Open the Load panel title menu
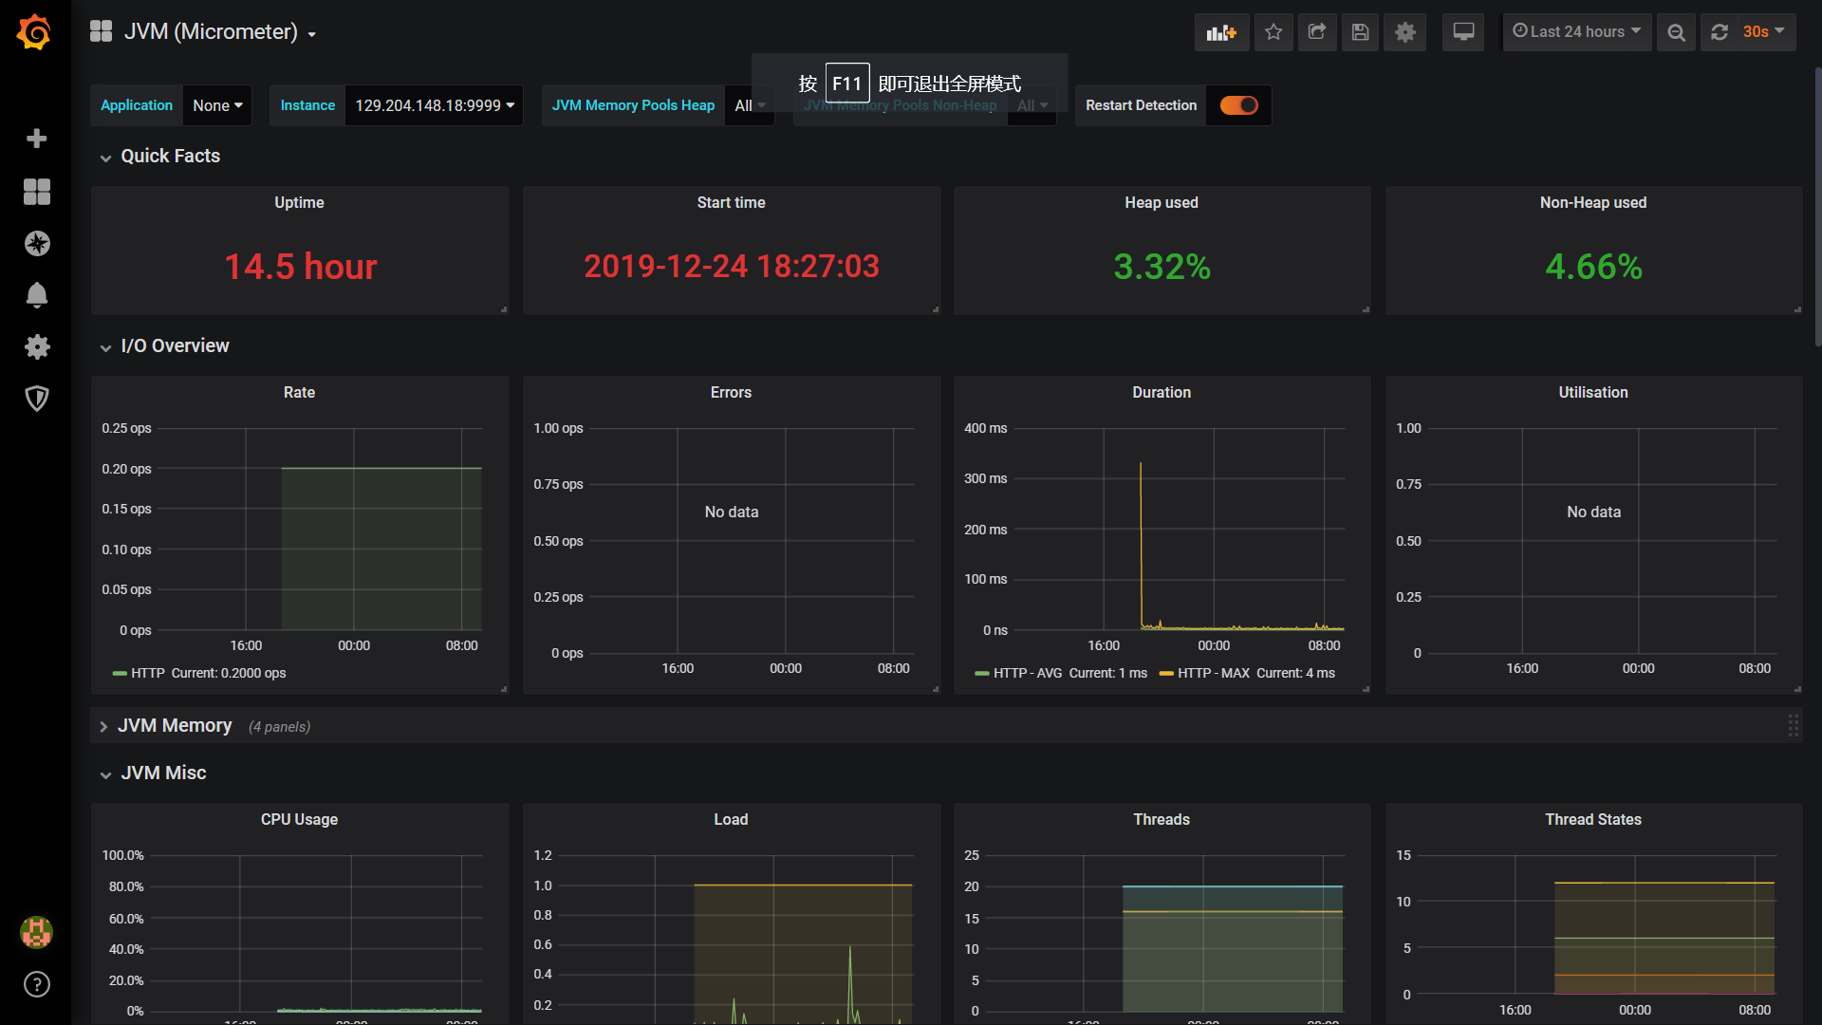Viewport: 1822px width, 1025px height. pos(731,820)
